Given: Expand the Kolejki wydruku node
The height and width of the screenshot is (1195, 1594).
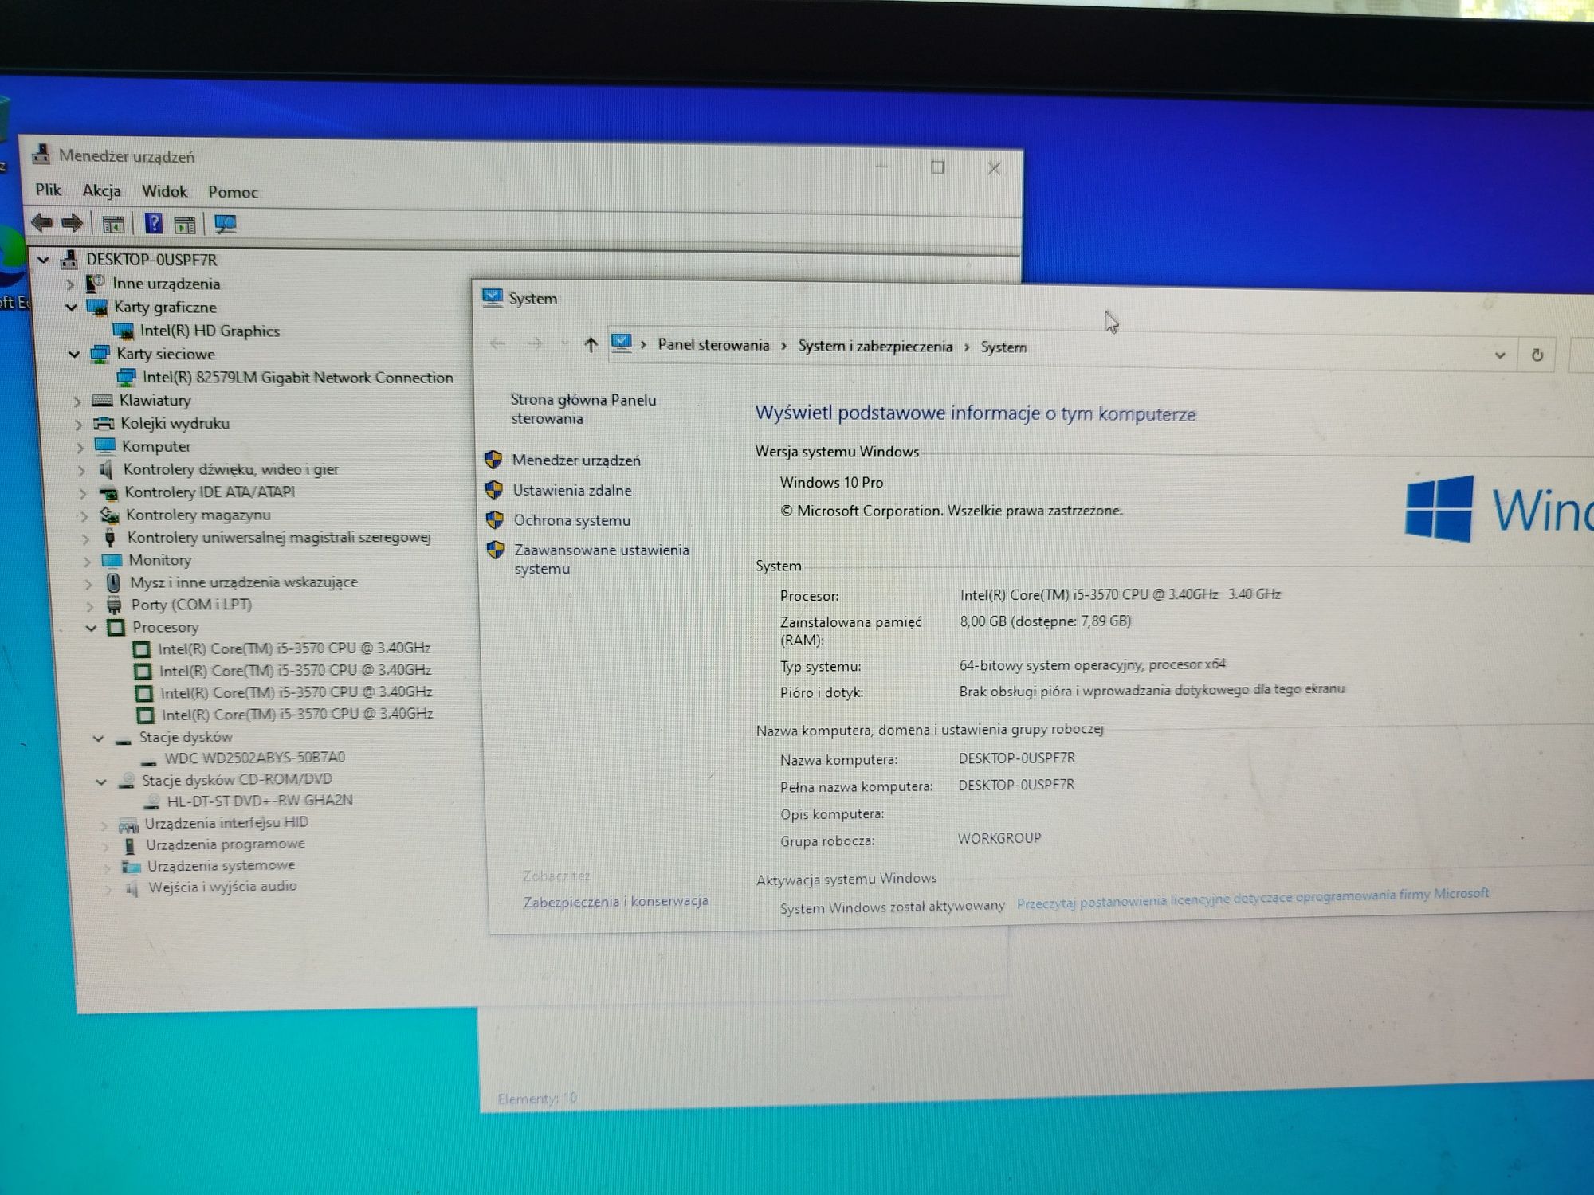Looking at the screenshot, I should 79,424.
